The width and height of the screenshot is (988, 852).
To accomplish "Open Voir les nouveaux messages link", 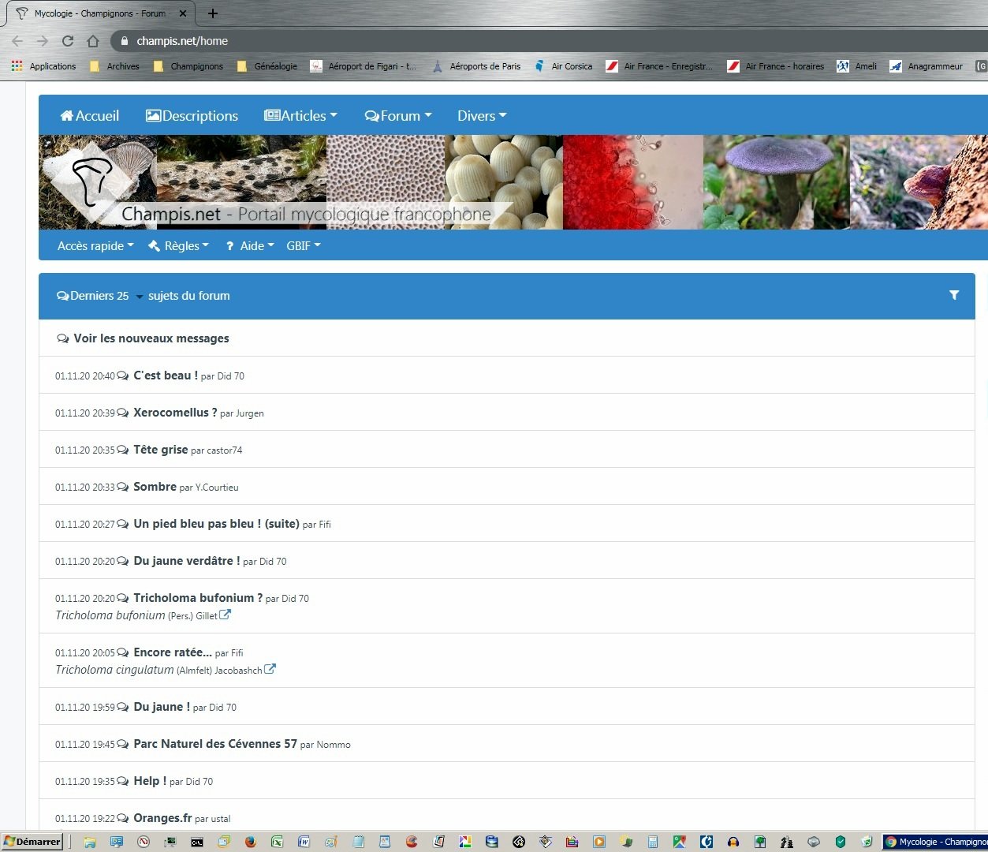I will [151, 338].
